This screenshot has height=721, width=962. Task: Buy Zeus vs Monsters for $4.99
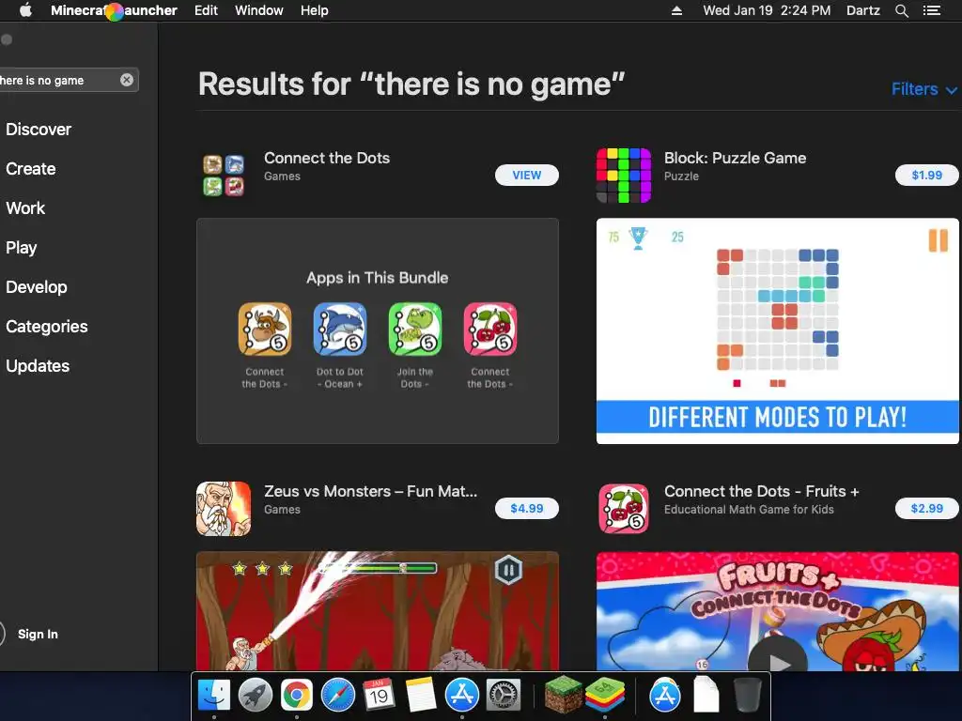coord(526,508)
